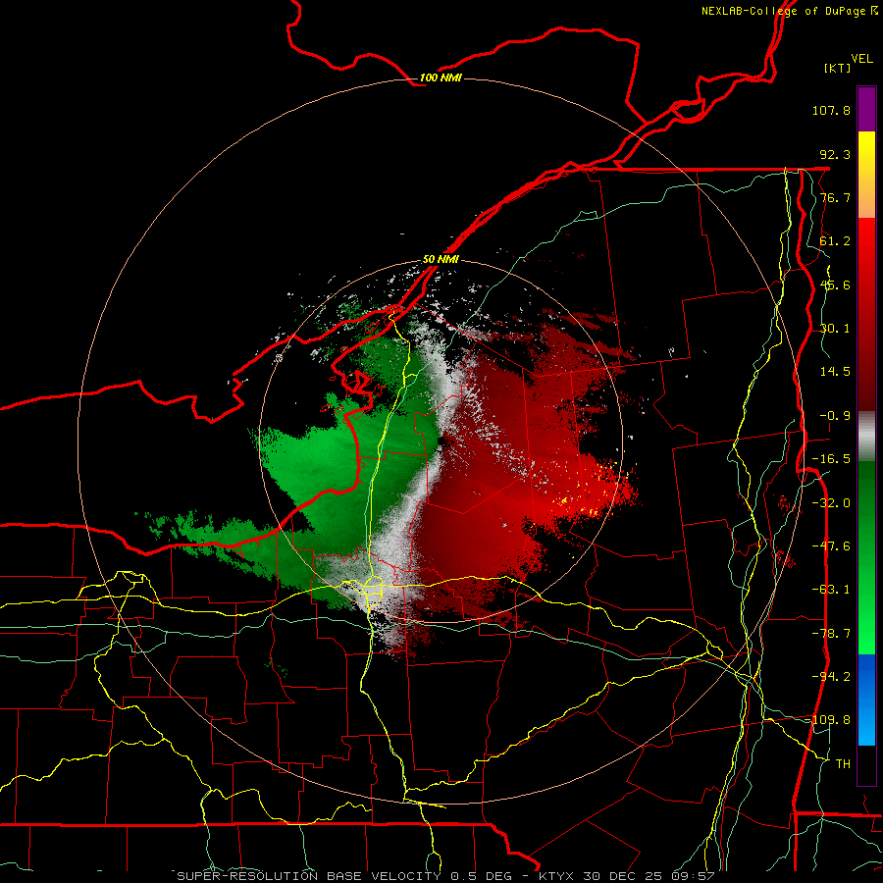This screenshot has height=883, width=883.
Task: Click the 100 NMI range ring label
Action: [441, 78]
